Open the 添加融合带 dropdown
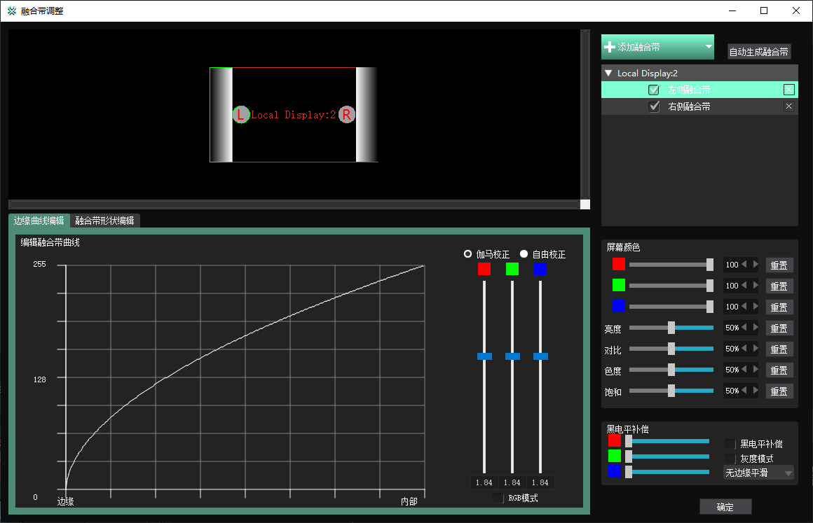Viewport: 813px width, 523px height. tap(709, 48)
